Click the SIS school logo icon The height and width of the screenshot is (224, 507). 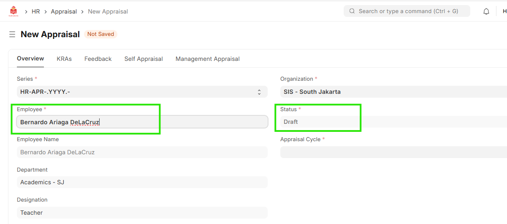[x=14, y=11]
